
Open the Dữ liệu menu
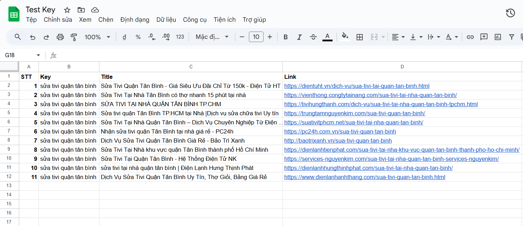(x=166, y=20)
